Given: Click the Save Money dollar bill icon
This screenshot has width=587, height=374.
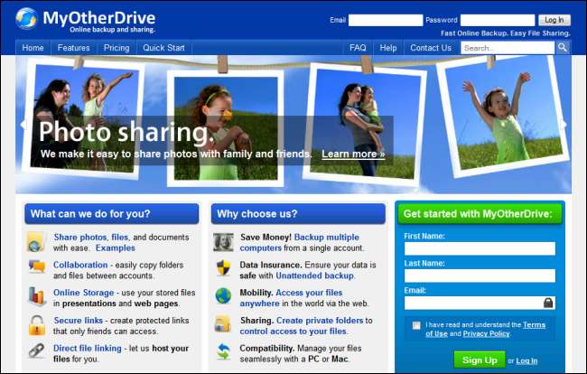Looking at the screenshot, I should pos(223,242).
